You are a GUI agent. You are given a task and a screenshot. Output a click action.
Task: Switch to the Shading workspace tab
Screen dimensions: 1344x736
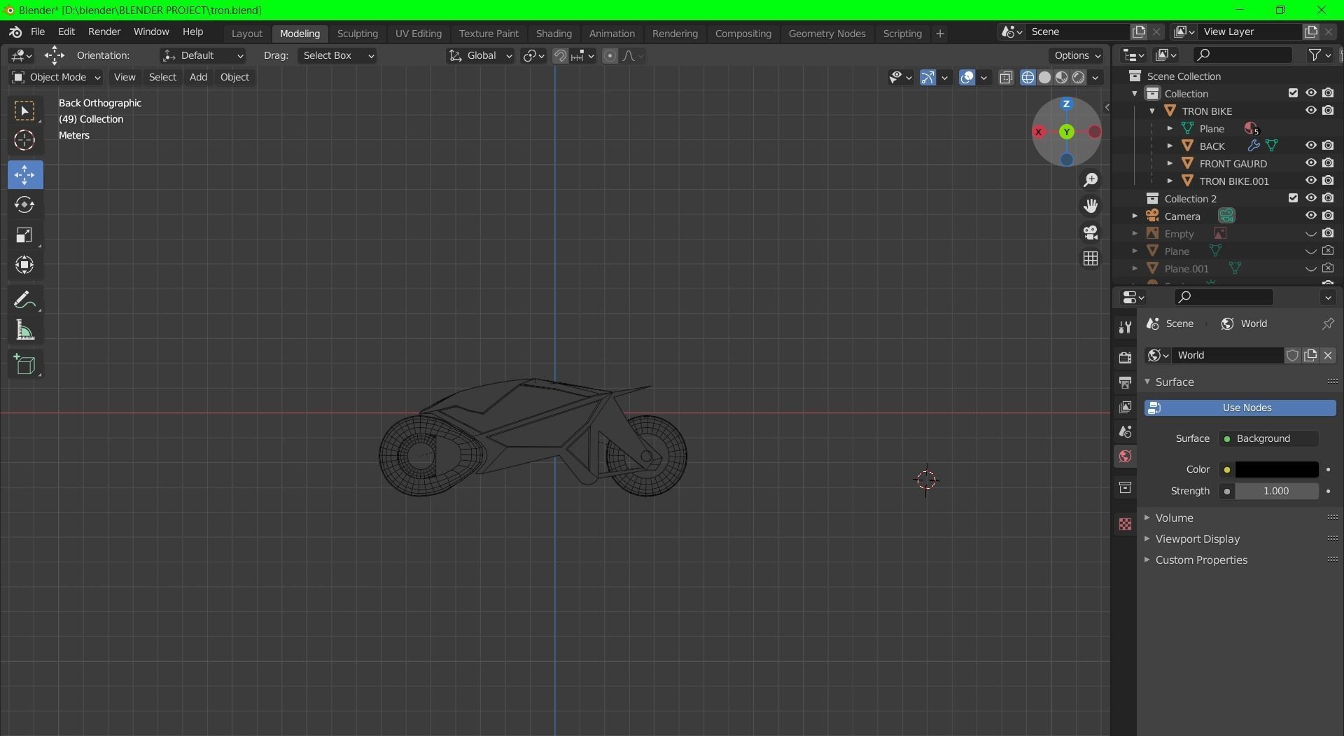click(x=554, y=34)
